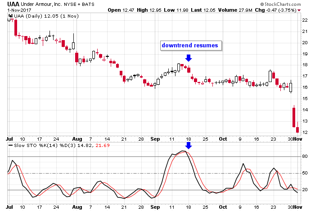Click the blue arrow above the price candles
The image size is (315, 211).
click(x=189, y=58)
